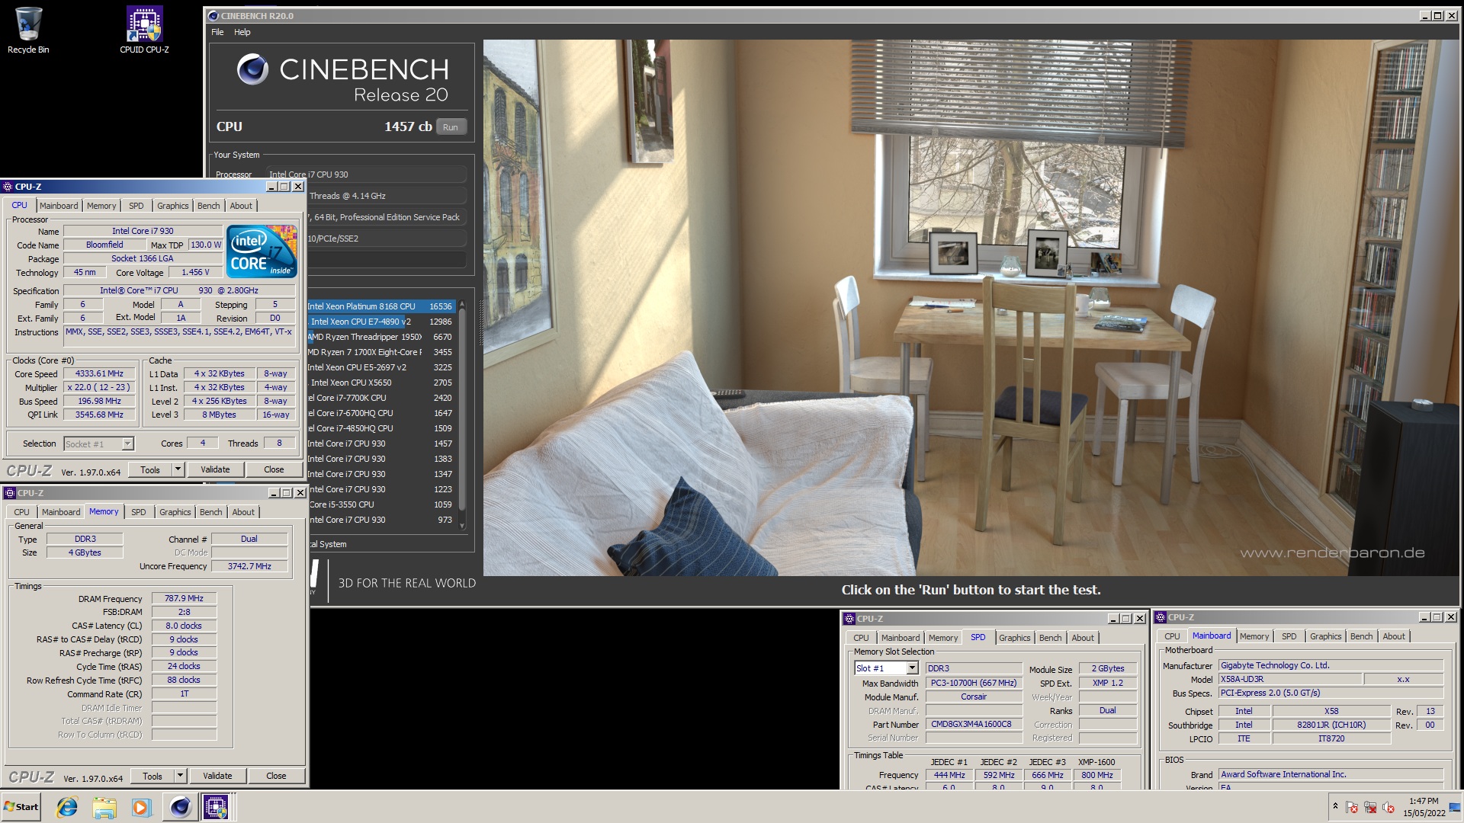Select Core i5-3550 ranking row
The width and height of the screenshot is (1464, 823).
380,504
